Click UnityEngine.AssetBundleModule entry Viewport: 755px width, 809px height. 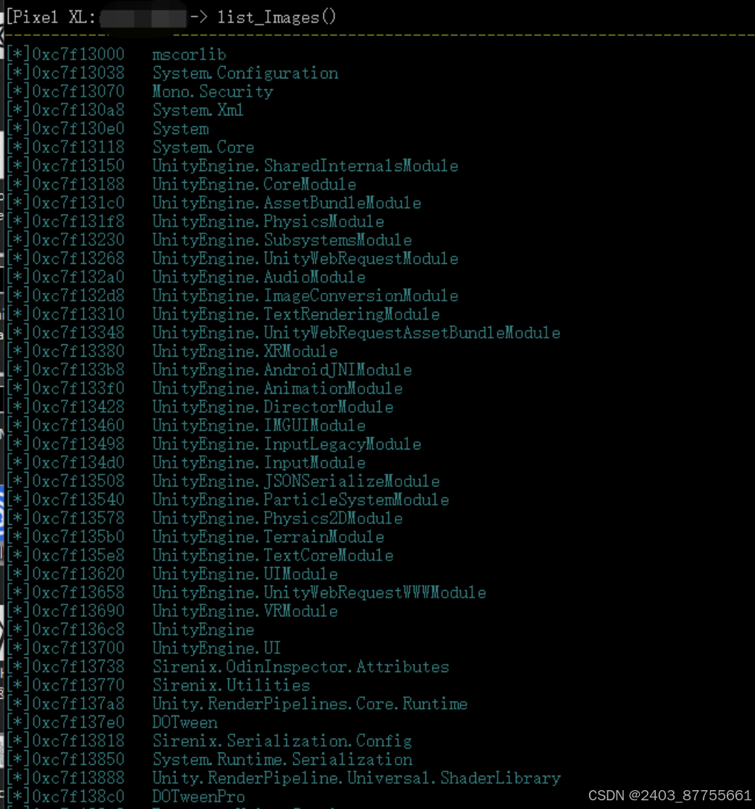coord(287,203)
